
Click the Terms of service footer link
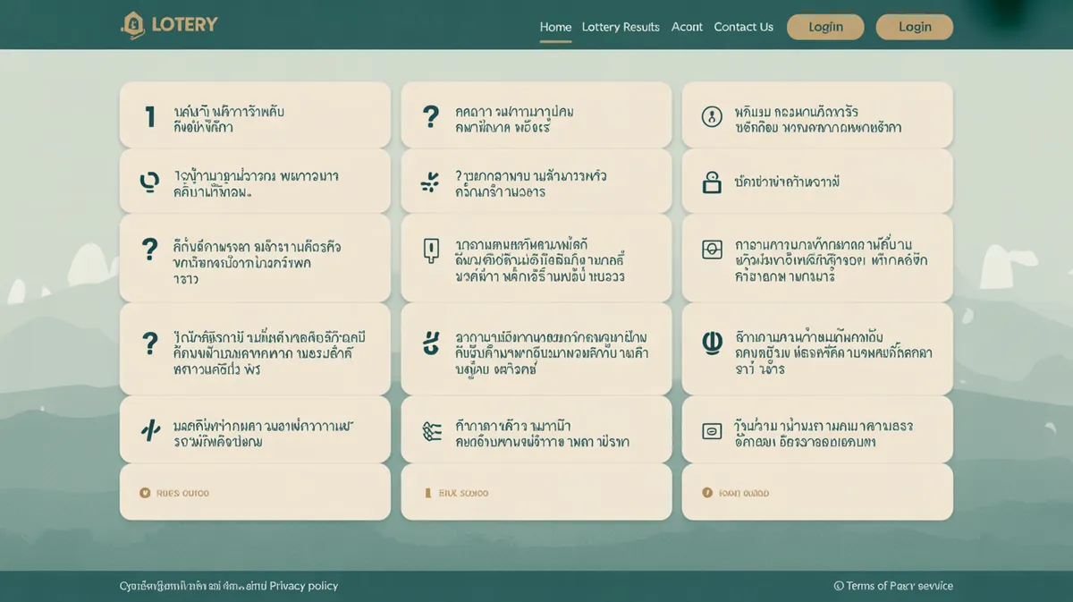pyautogui.click(x=899, y=586)
